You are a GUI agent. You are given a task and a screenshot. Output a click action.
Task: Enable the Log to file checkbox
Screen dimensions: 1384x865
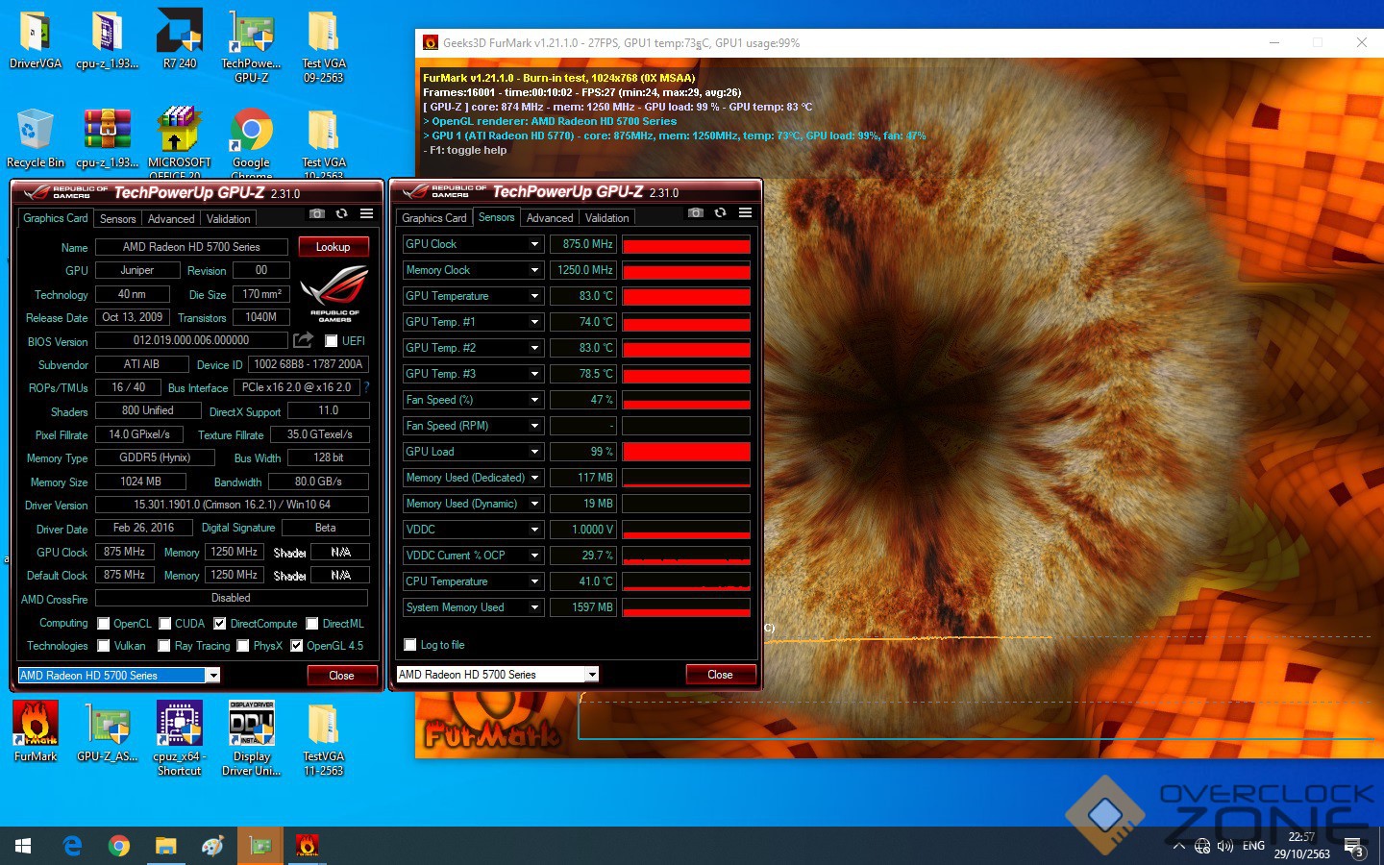tap(410, 645)
